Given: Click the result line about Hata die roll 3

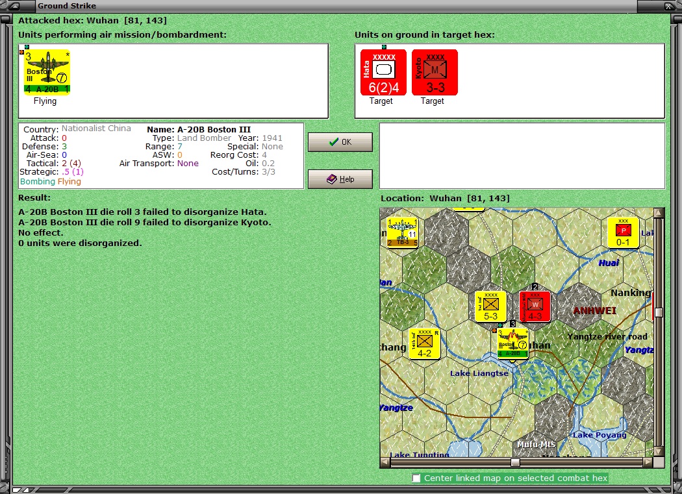Looking at the screenshot, I should [x=143, y=212].
